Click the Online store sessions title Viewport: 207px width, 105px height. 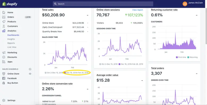108,10
